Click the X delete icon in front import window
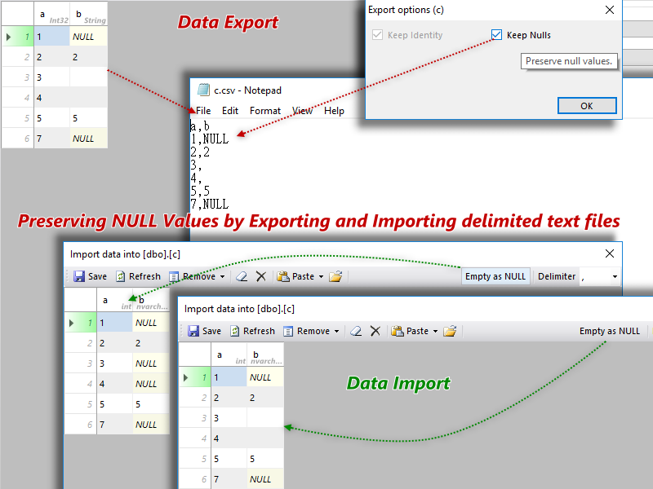Viewport: 653px width, 489px height. 375,331
